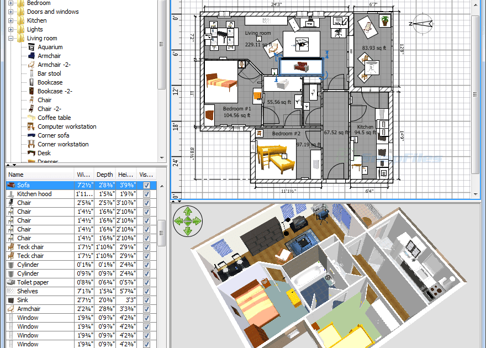Select the Computer workstation icon
486x348 pixels.
click(31, 126)
